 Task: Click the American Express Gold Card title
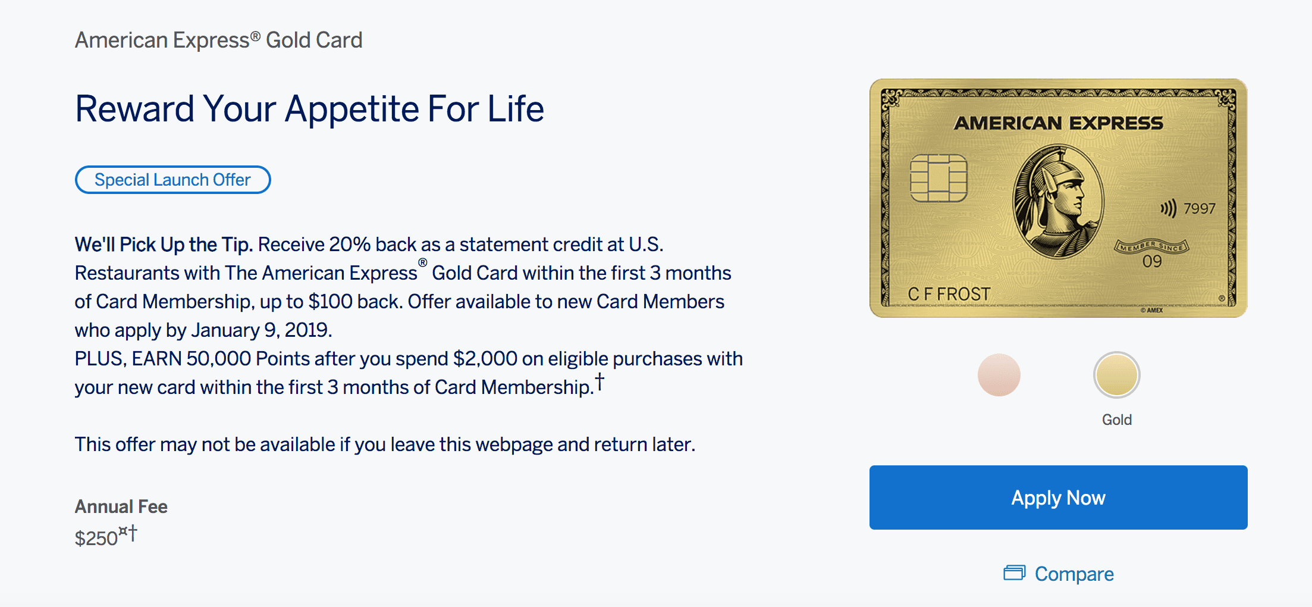pos(218,40)
